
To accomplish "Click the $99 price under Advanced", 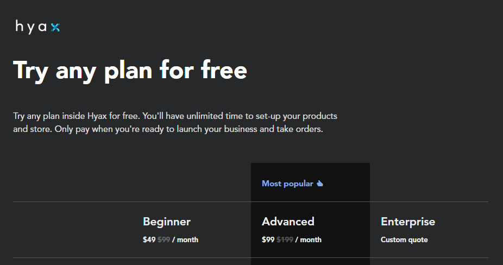I will (x=268, y=239).
